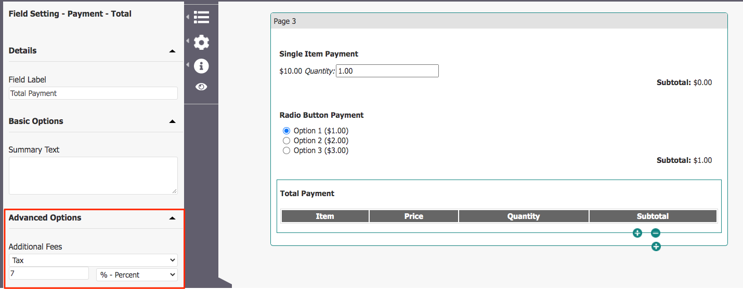Viewport: 743px width, 289px height.
Task: Open the settings gear icon in sidebar
Action: tap(201, 42)
